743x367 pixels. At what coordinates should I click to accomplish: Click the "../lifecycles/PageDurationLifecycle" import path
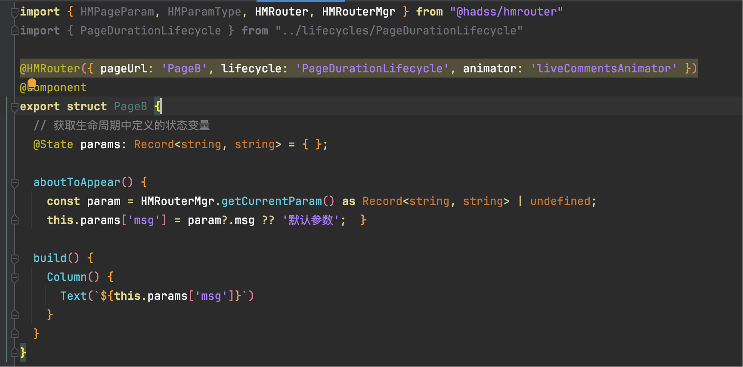pyautogui.click(x=399, y=31)
